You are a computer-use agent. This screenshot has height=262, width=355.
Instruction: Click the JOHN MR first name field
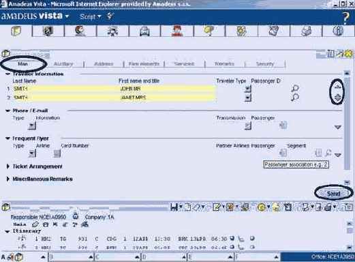click(167, 89)
